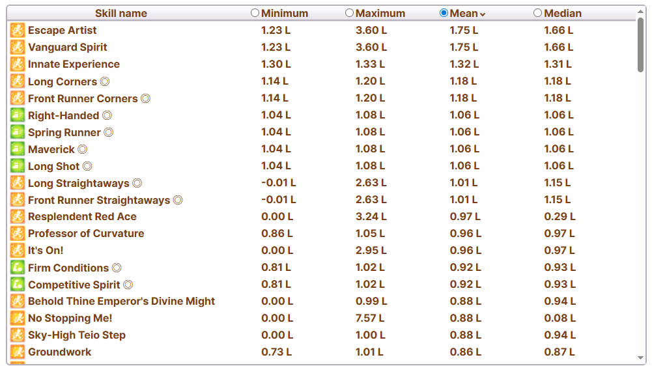Select the Sky-High Teio Step skill name
Viewport: 652px width, 366px height.
[77, 335]
